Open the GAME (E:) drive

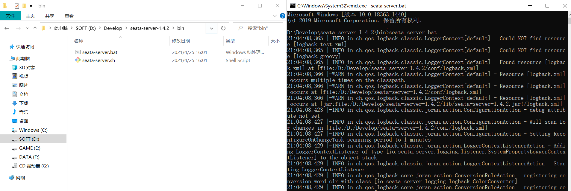[x=30, y=148]
